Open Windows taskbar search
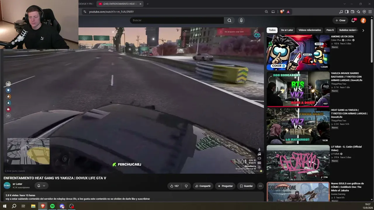The image size is (374, 210). 14,206
